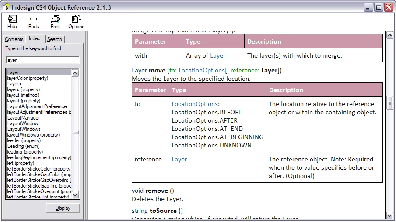This screenshot has height=222, width=396.
Task: Select 'layoutWindows (property)' index entry
Action: [x=33, y=135]
